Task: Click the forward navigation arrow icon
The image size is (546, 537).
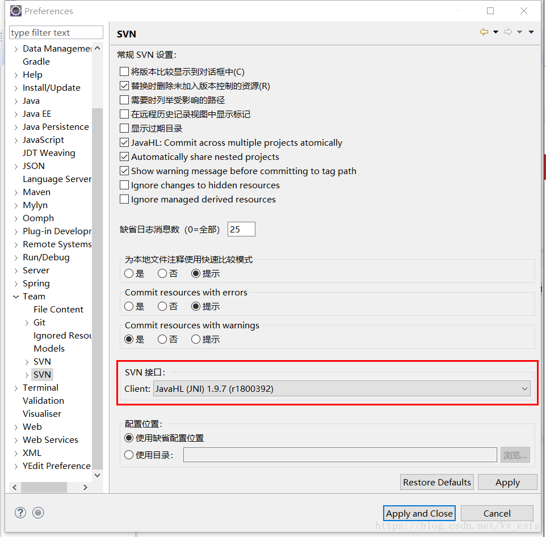Action: pos(508,32)
